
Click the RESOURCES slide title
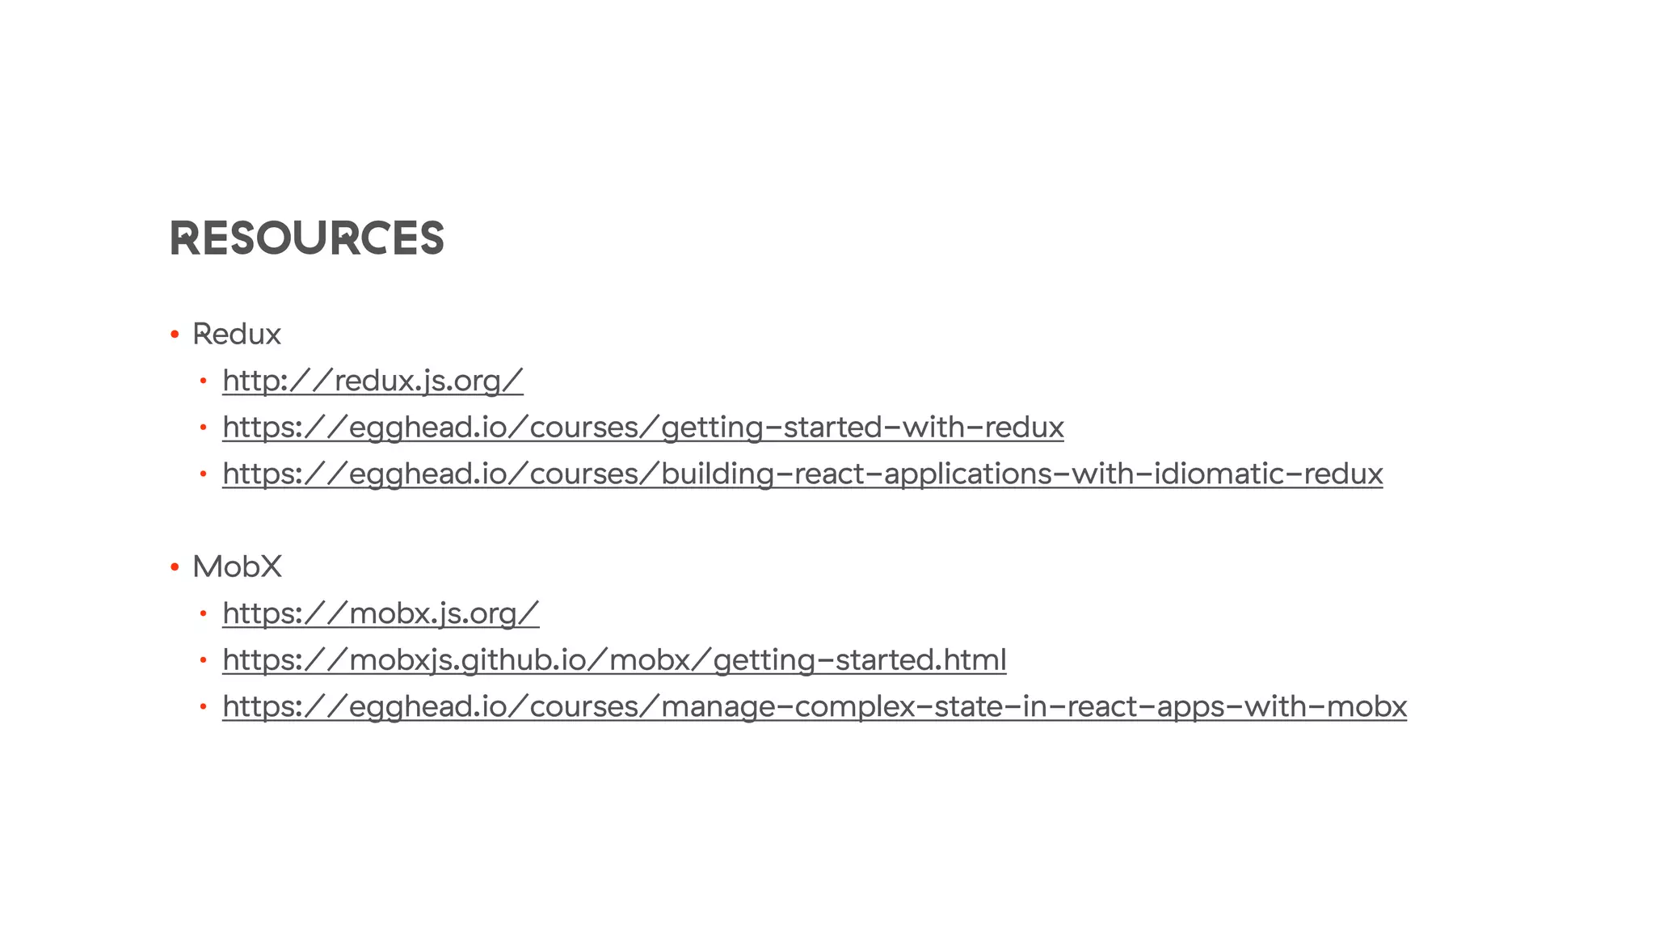[307, 238]
